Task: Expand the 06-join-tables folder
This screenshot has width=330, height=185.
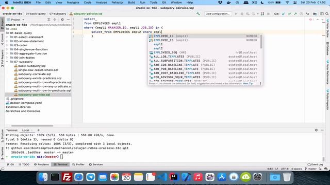Action: pos(7,58)
